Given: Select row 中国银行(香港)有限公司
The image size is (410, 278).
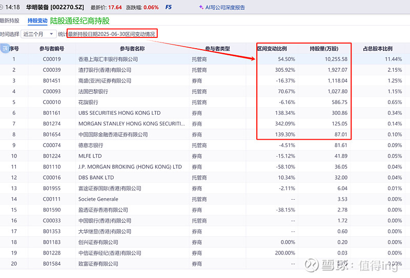Looking at the screenshot, I should (205, 221).
